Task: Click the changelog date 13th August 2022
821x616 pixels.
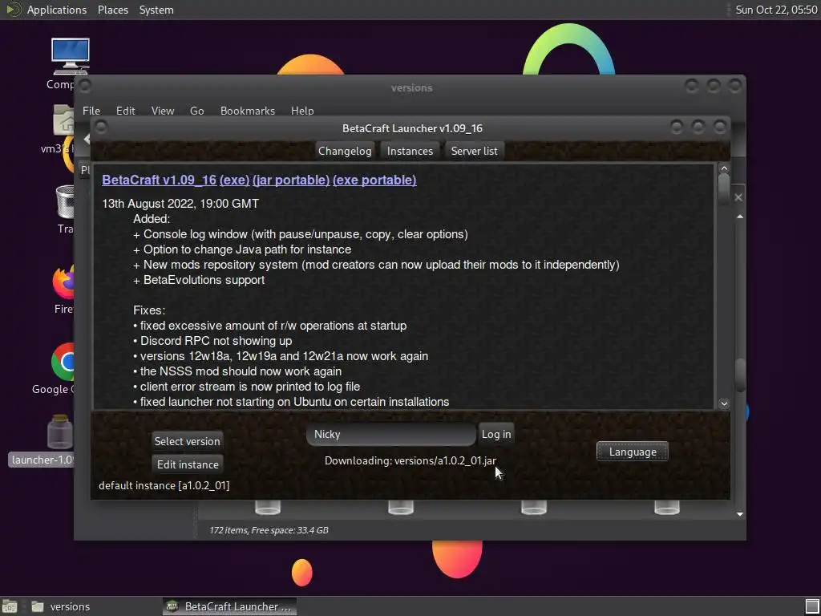Action: (180, 204)
